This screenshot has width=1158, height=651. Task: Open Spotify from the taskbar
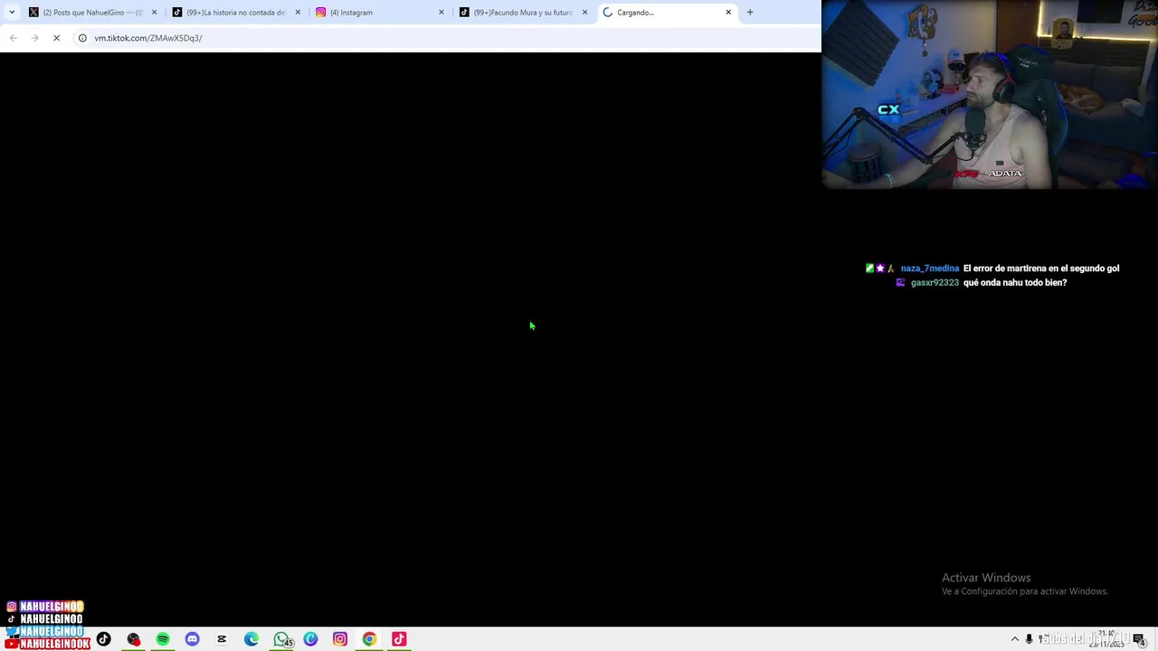point(163,639)
